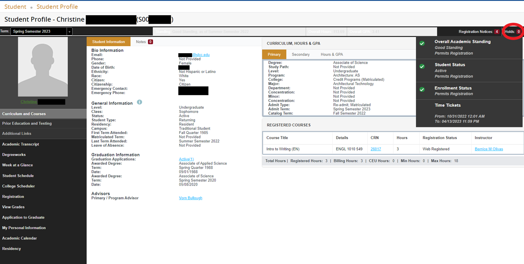The height and width of the screenshot is (264, 524).
Task: Click the Active(1) graduation applications link
Action: click(186, 159)
